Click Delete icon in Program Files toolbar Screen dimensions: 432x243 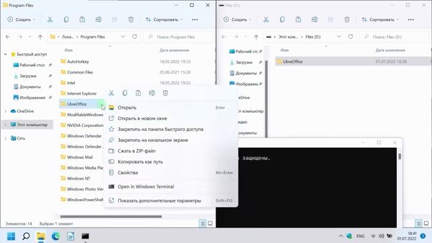[131, 20]
